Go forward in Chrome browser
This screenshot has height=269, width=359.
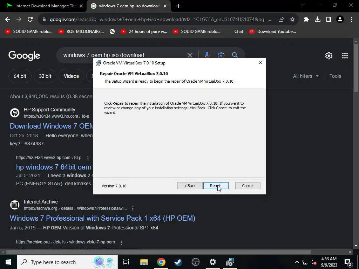19,20
